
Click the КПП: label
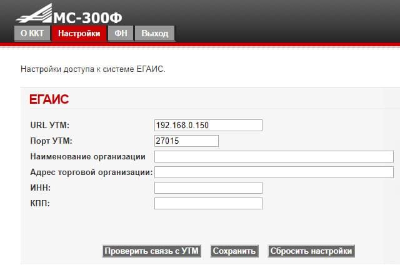pyautogui.click(x=40, y=203)
